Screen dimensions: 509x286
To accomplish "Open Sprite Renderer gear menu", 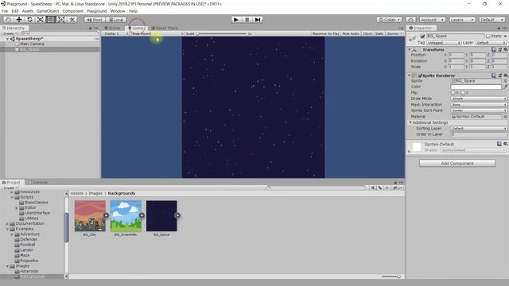I will [x=506, y=75].
